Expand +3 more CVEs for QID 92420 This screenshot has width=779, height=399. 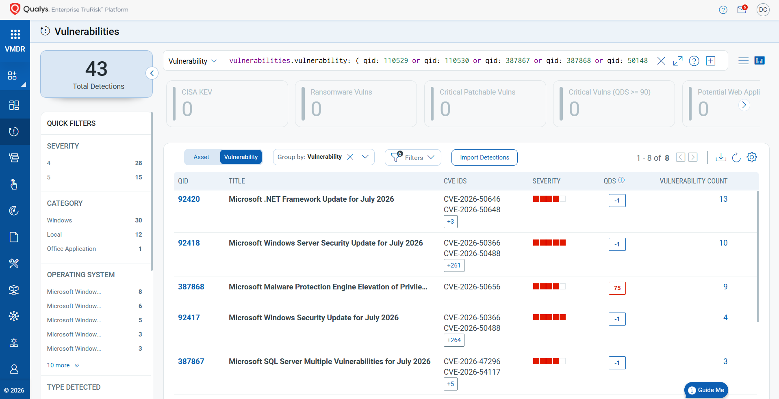point(450,222)
